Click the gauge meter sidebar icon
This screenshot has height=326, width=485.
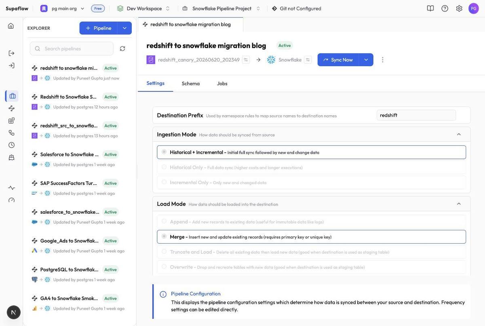[11, 200]
